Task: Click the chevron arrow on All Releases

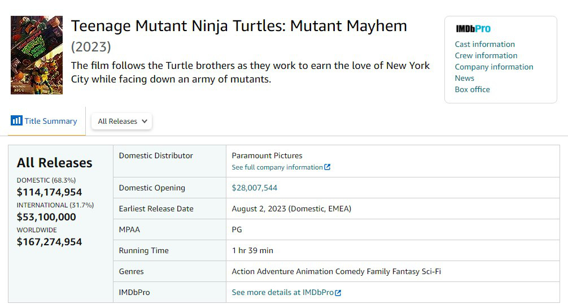Action: pyautogui.click(x=145, y=121)
